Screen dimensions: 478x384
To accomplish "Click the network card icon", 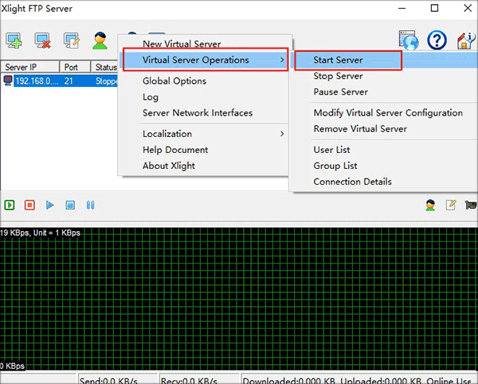I will click(x=471, y=205).
